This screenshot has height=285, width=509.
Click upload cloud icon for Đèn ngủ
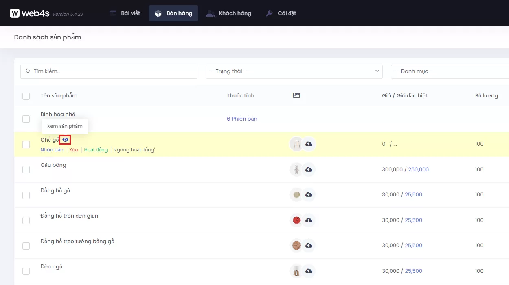click(x=309, y=271)
